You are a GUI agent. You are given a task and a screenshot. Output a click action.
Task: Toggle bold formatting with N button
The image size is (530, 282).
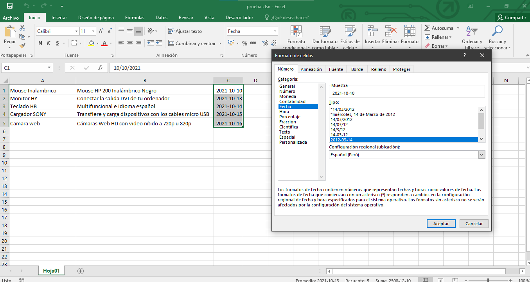[40, 43]
